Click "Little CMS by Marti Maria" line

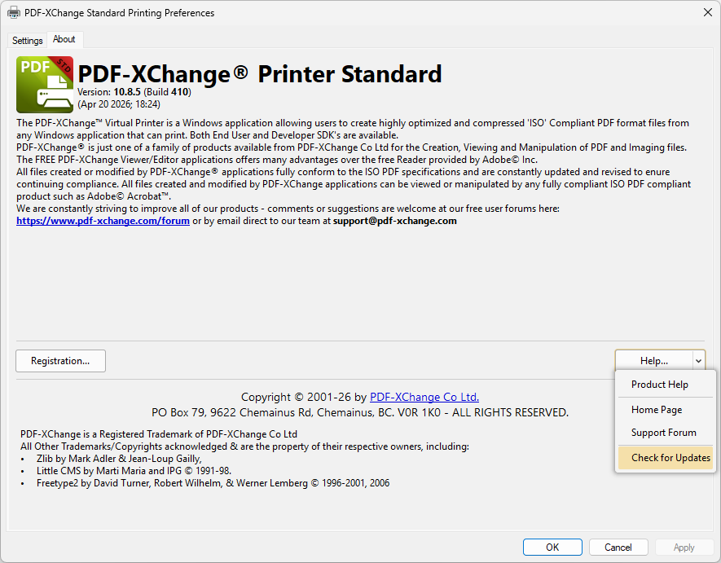[134, 471]
